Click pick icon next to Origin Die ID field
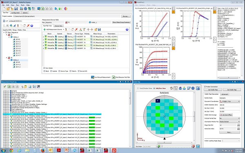 point(238,125)
